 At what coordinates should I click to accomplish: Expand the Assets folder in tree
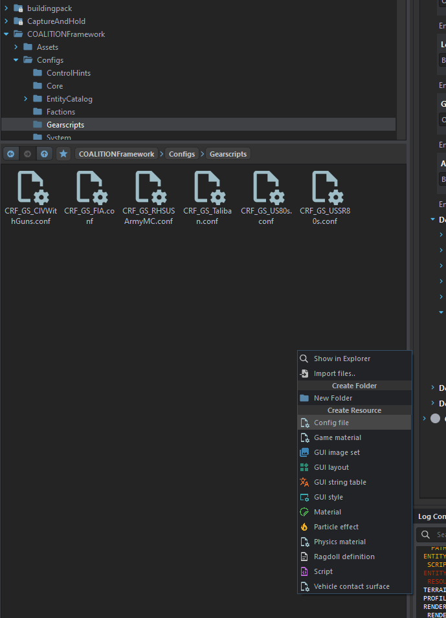tap(16, 47)
